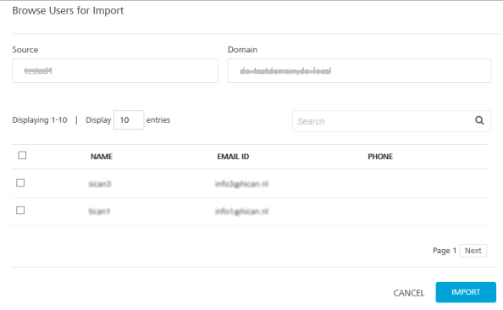Click the Page 1 indicator
503x310 pixels.
445,251
